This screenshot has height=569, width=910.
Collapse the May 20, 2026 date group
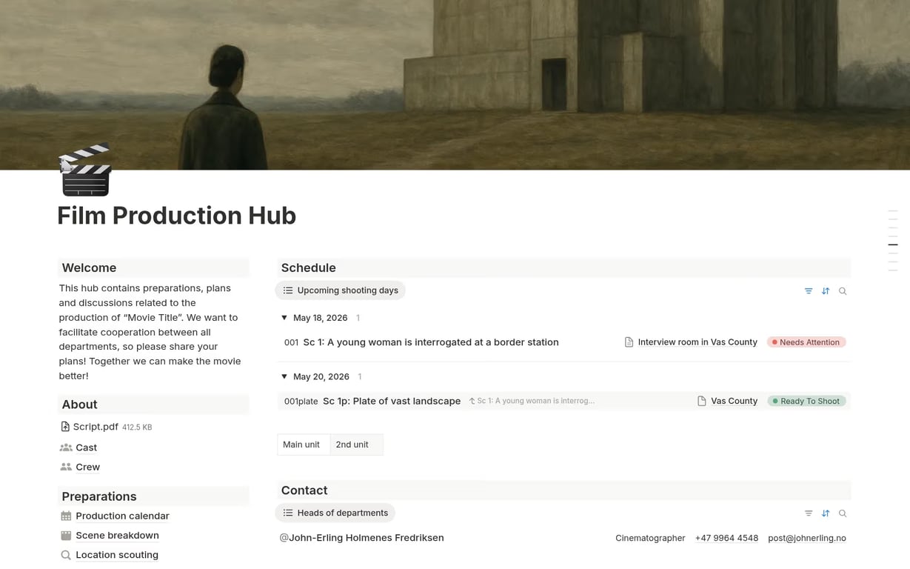click(284, 376)
